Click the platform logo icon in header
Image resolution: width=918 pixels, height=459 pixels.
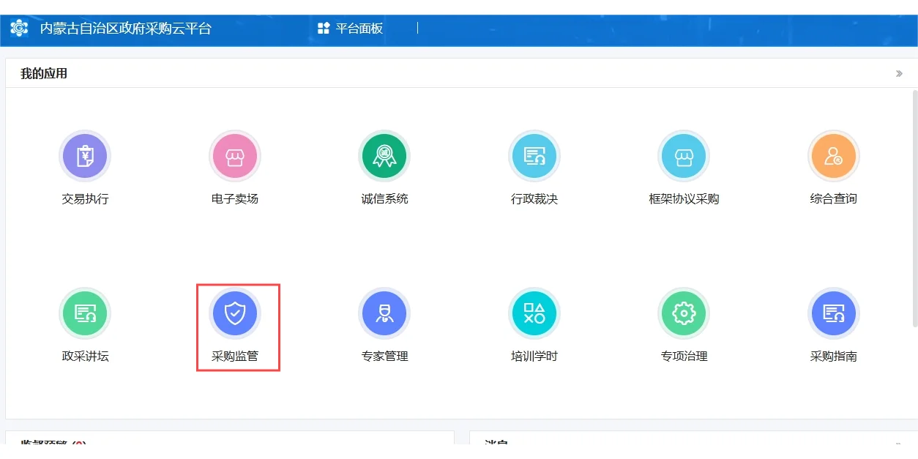coord(19,29)
